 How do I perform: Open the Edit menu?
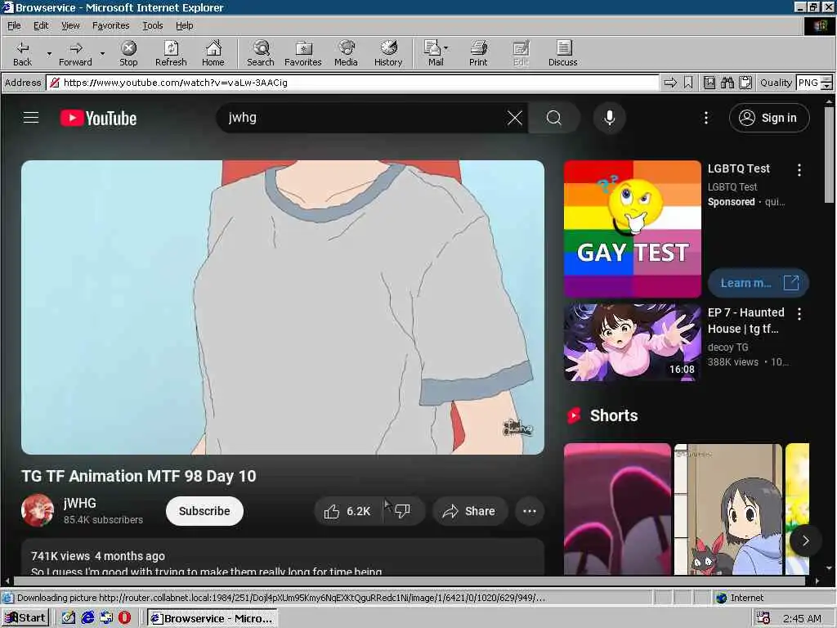point(41,25)
